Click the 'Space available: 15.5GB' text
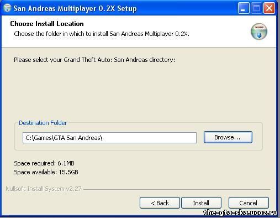Image resolution: width=280 pixels, height=218 pixels. 46,172
